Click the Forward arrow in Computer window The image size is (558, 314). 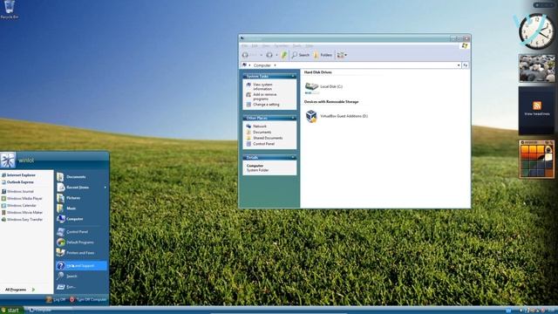[x=269, y=55]
